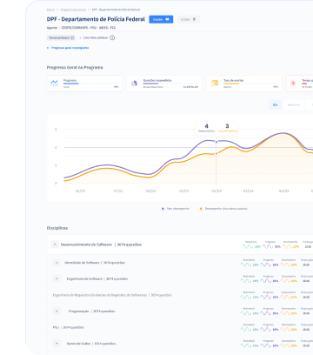Click orange Desempenho sparkline for Desenvolvimento de Software
The height and width of the screenshot is (355, 313).
(x=288, y=246)
